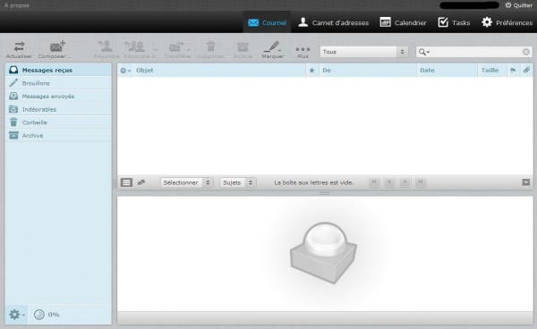Screen dimensions: 537x329
Task: Compose a new message with Composer
Action: [x=54, y=50]
